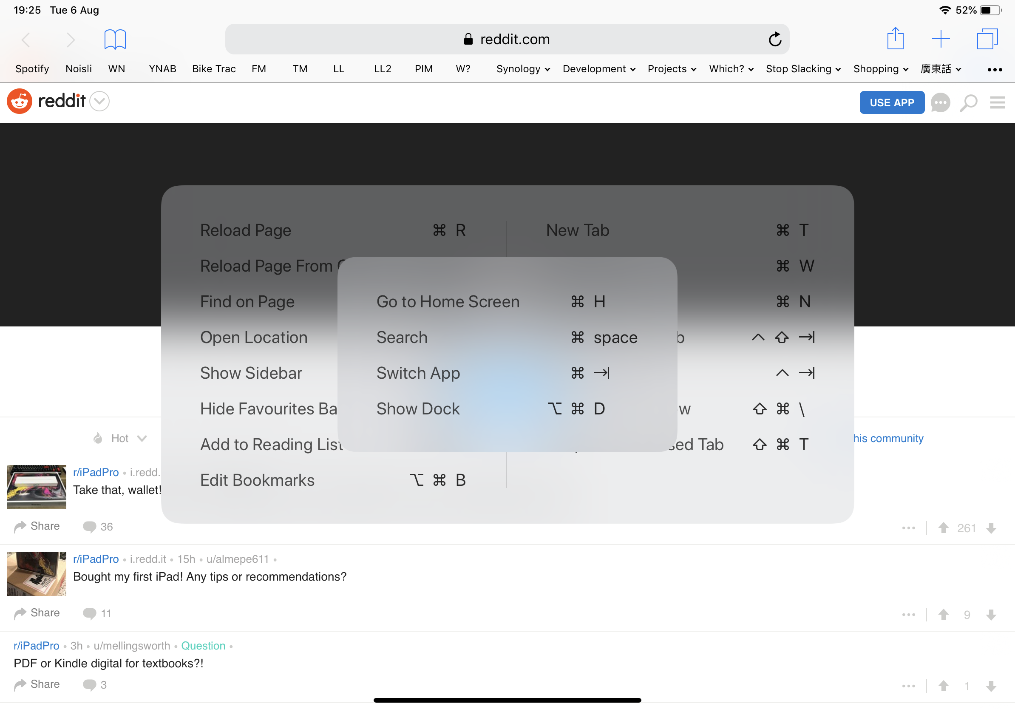Image resolution: width=1015 pixels, height=709 pixels.
Task: Reload the page via address bar arrow
Action: click(774, 40)
